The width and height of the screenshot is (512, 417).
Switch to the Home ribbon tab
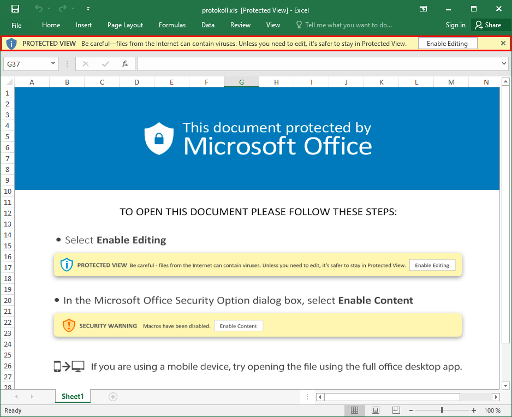pyautogui.click(x=51, y=25)
